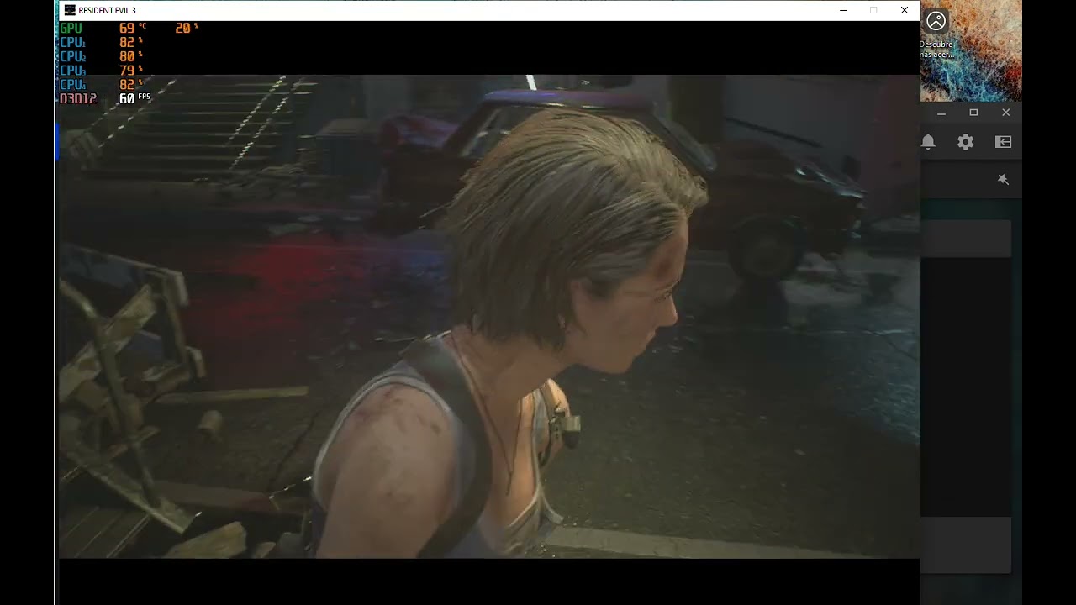Open the 'Descubre más acer...' desktop spotlight icon
The height and width of the screenshot is (605, 1076).
tap(936, 34)
